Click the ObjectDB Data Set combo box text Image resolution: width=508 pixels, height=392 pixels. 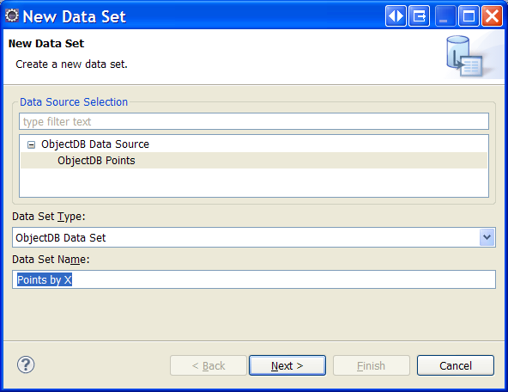coord(61,237)
